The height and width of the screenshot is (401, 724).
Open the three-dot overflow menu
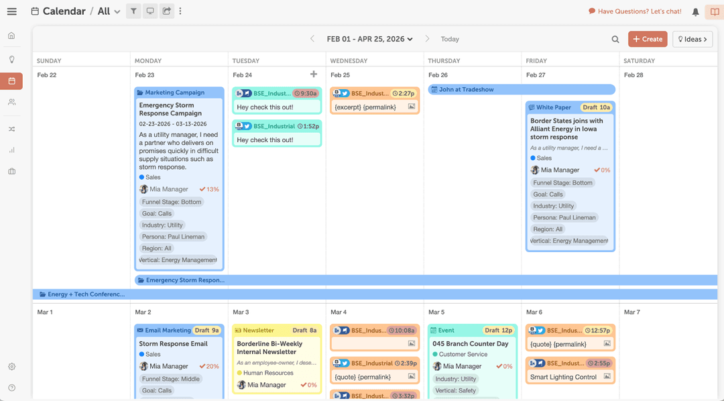click(180, 11)
